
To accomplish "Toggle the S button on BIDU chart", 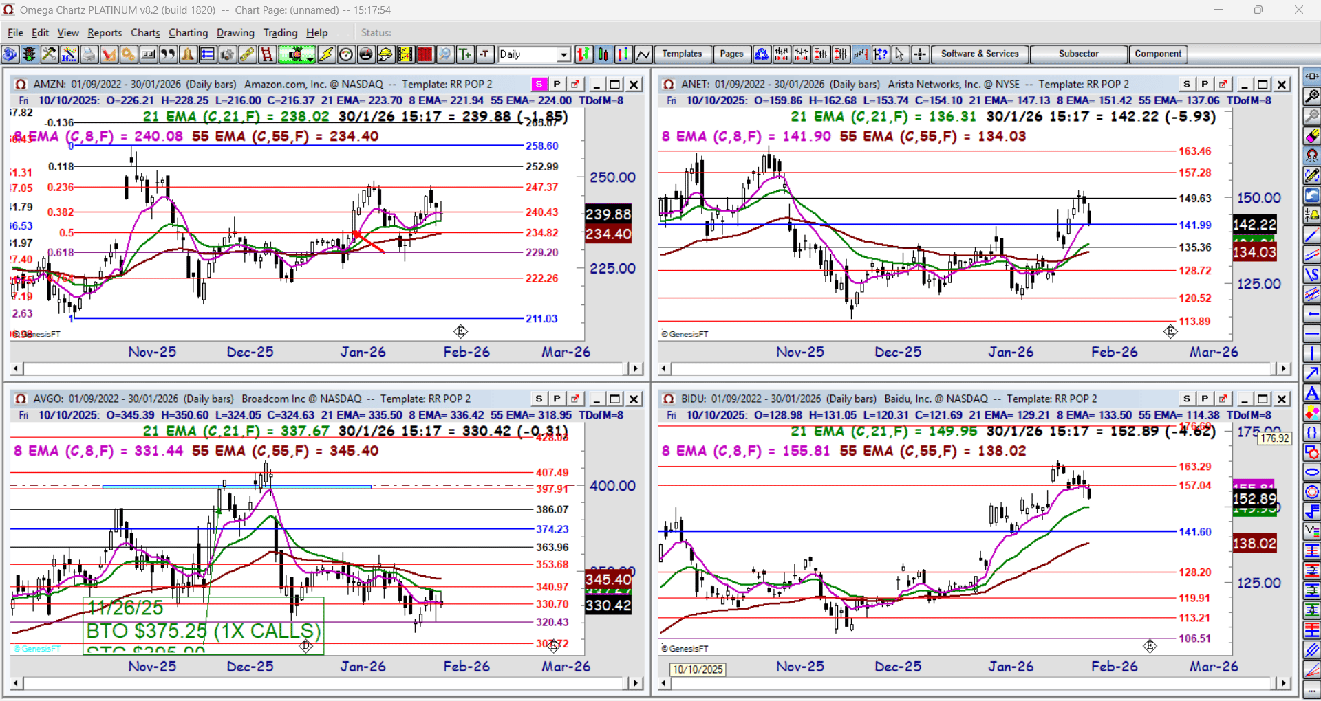I will [1187, 399].
